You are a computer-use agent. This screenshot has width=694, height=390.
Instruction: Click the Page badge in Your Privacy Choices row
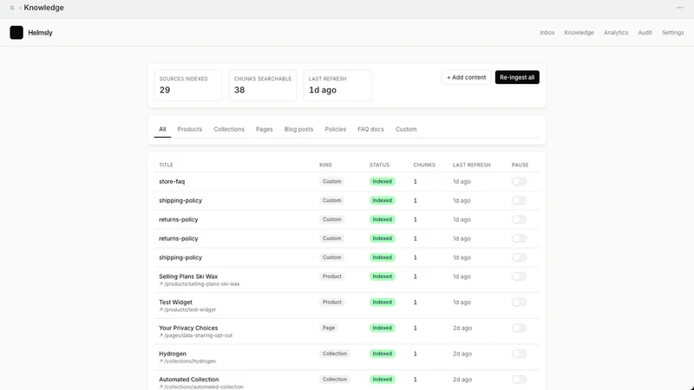click(329, 328)
